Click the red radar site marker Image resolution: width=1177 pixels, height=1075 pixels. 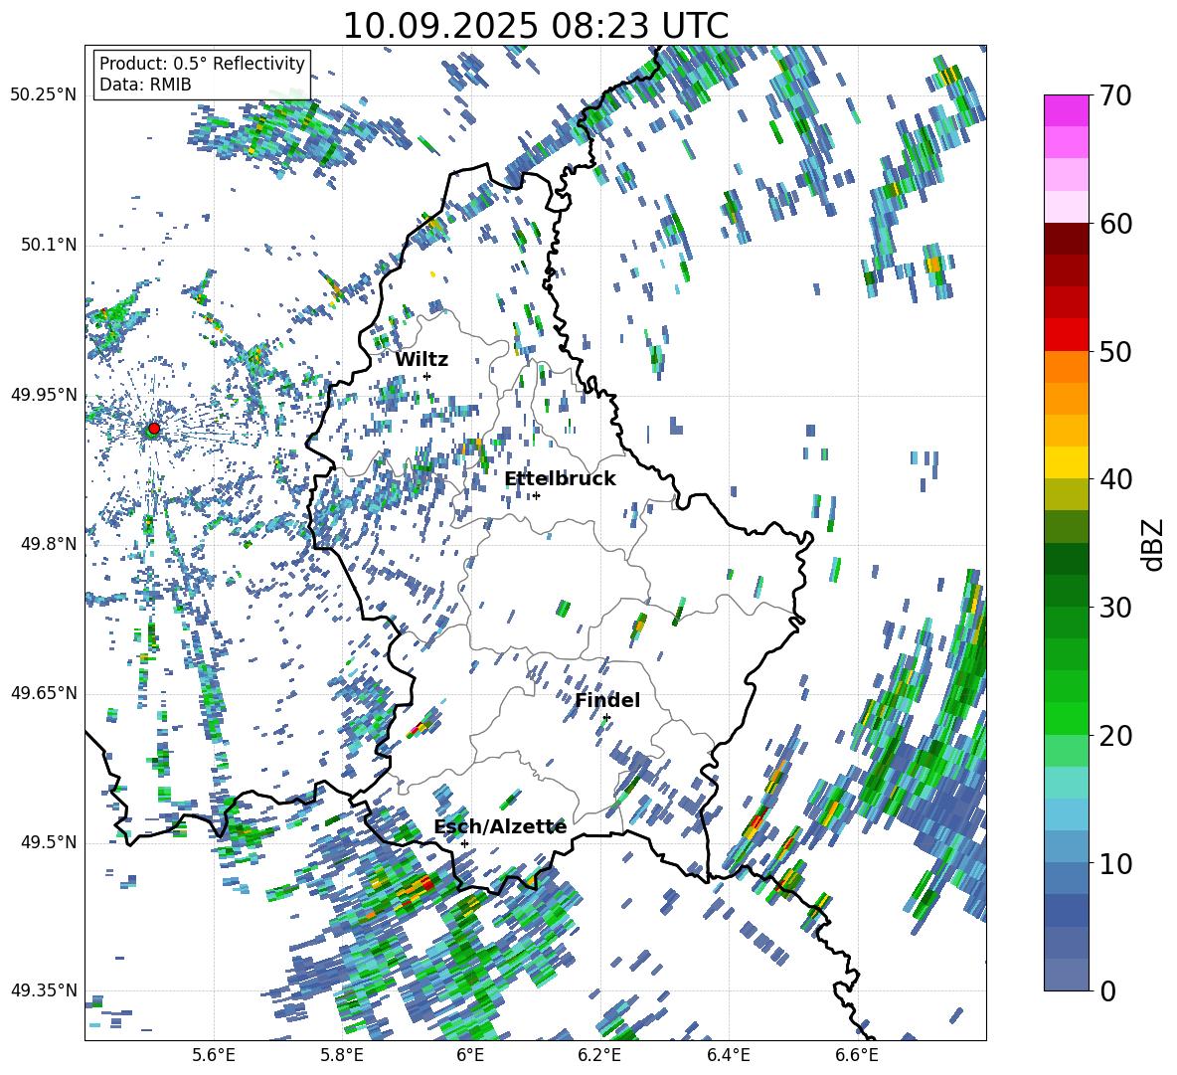coord(154,428)
